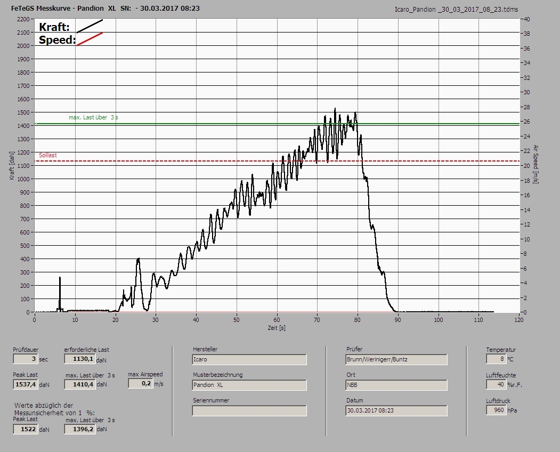Screen dimensions: 560x452
Task: Click the red Speed legend line sample
Action: click(90, 39)
